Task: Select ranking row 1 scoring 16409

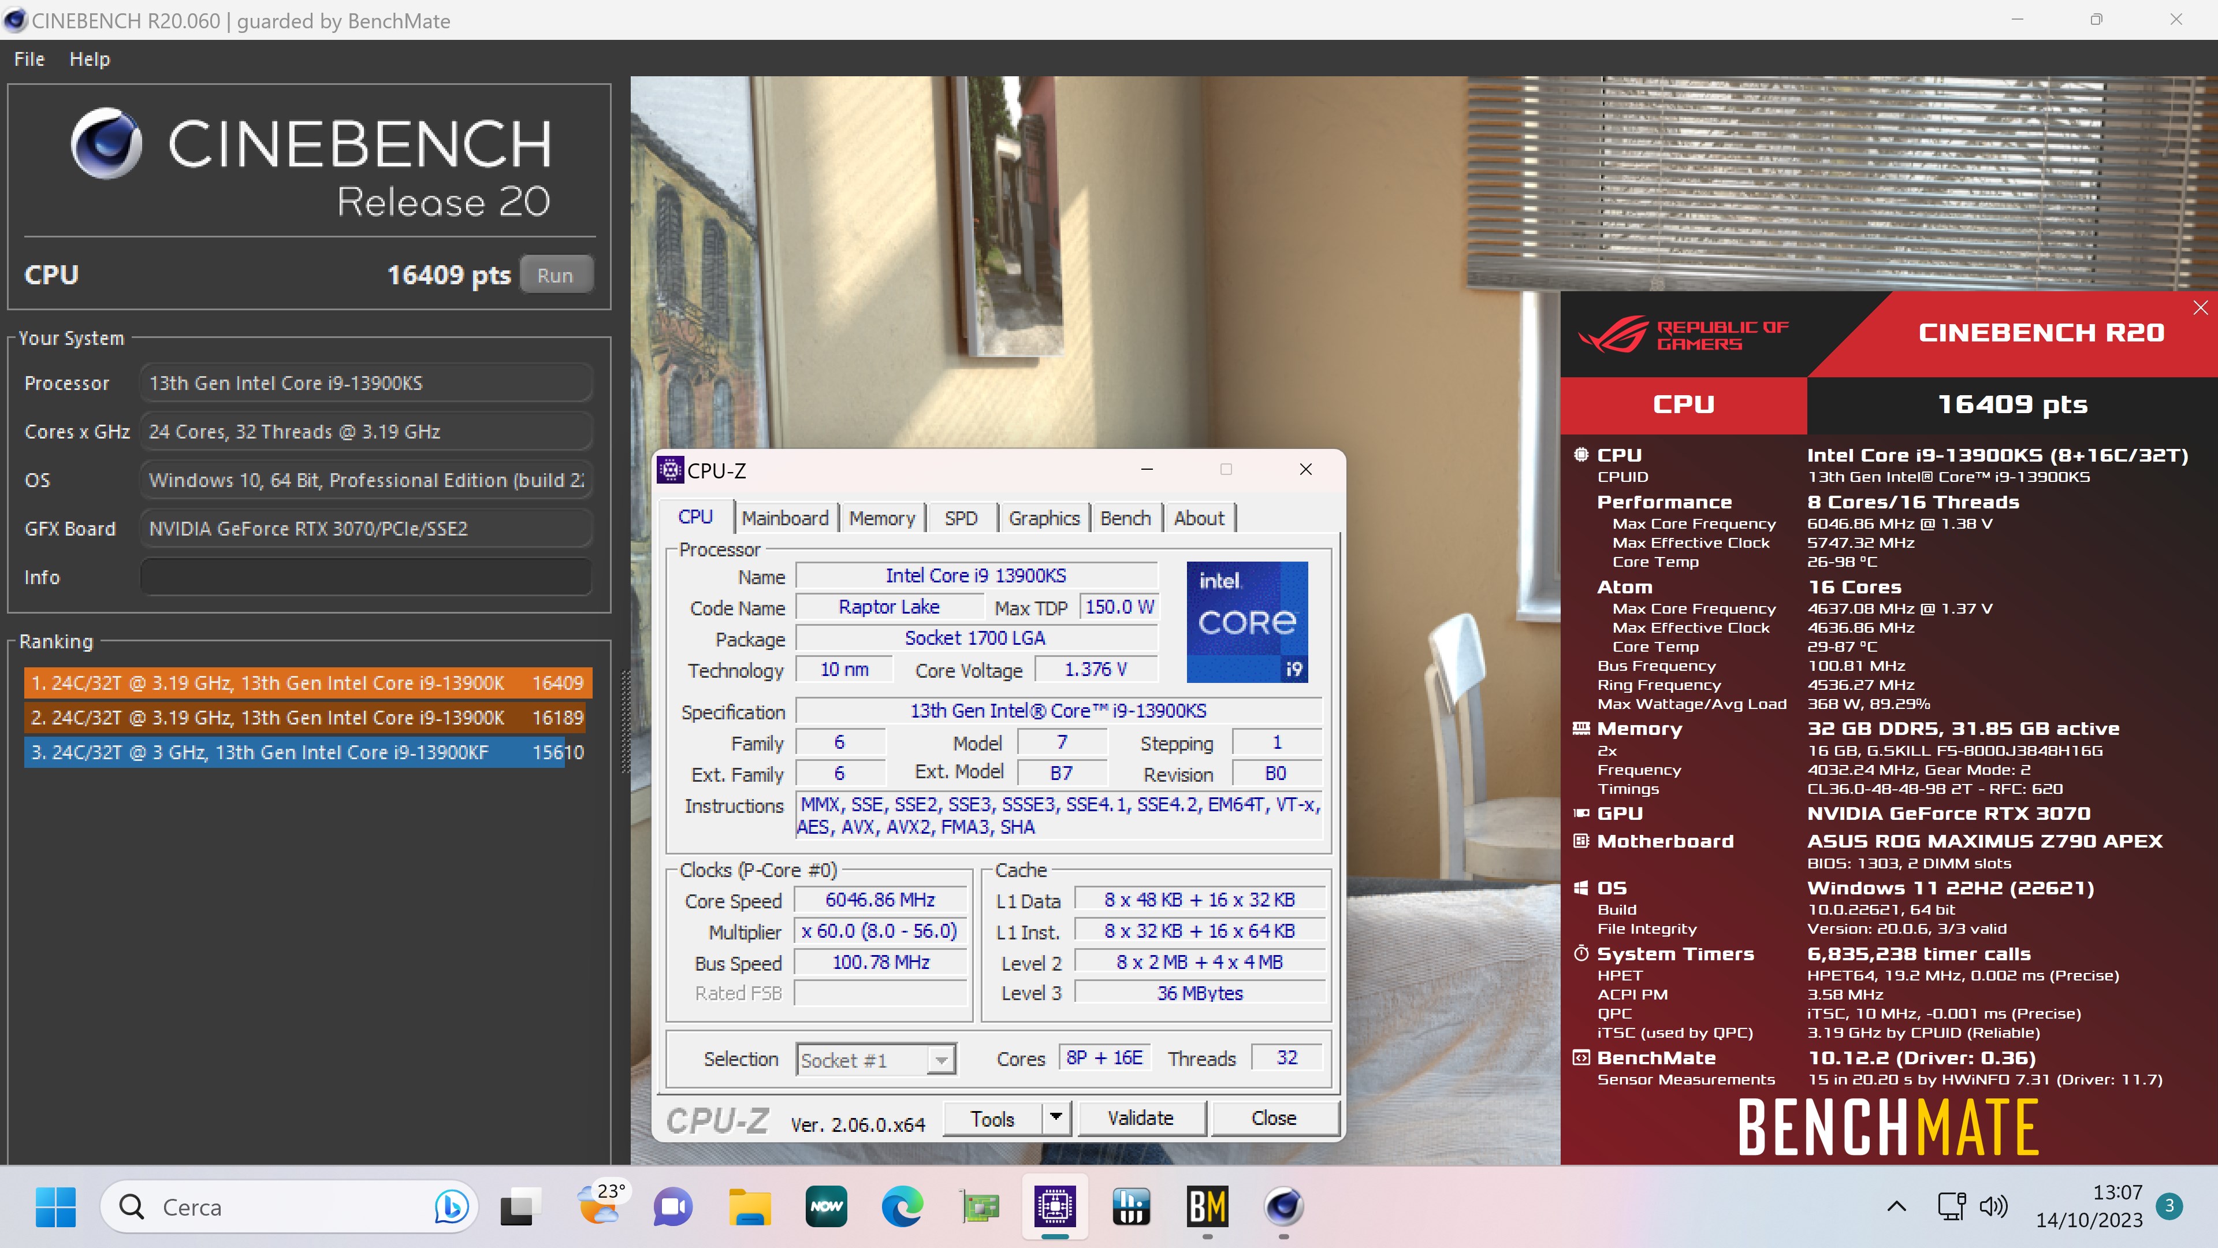Action: [x=308, y=682]
